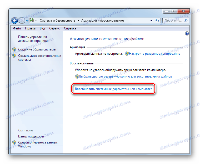The height and width of the screenshot is (164, 200).
Task: Click the search magnifier icon
Action: [186, 20]
